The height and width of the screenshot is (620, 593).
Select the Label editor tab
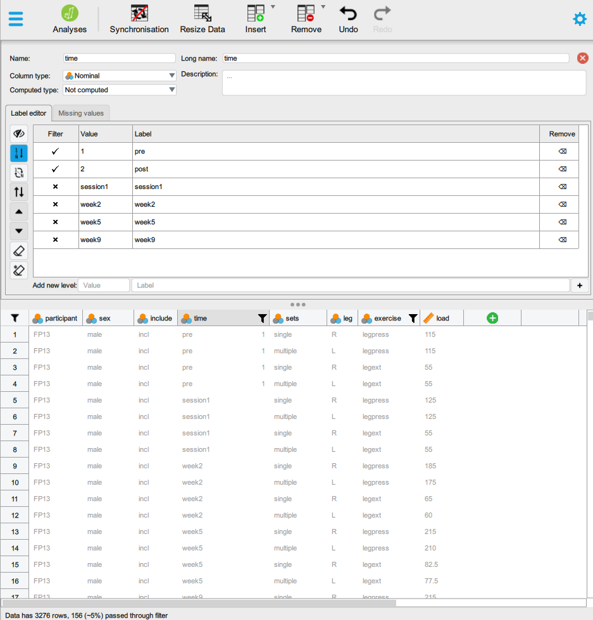28,113
